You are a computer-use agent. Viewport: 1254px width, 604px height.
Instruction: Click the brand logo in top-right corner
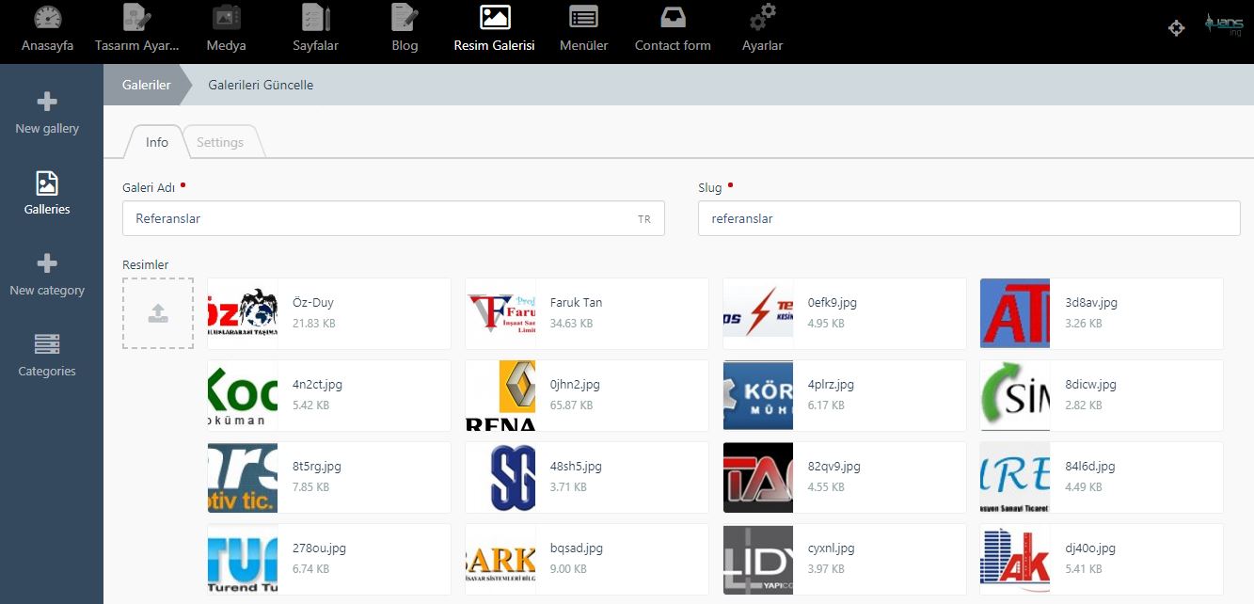tap(1224, 24)
